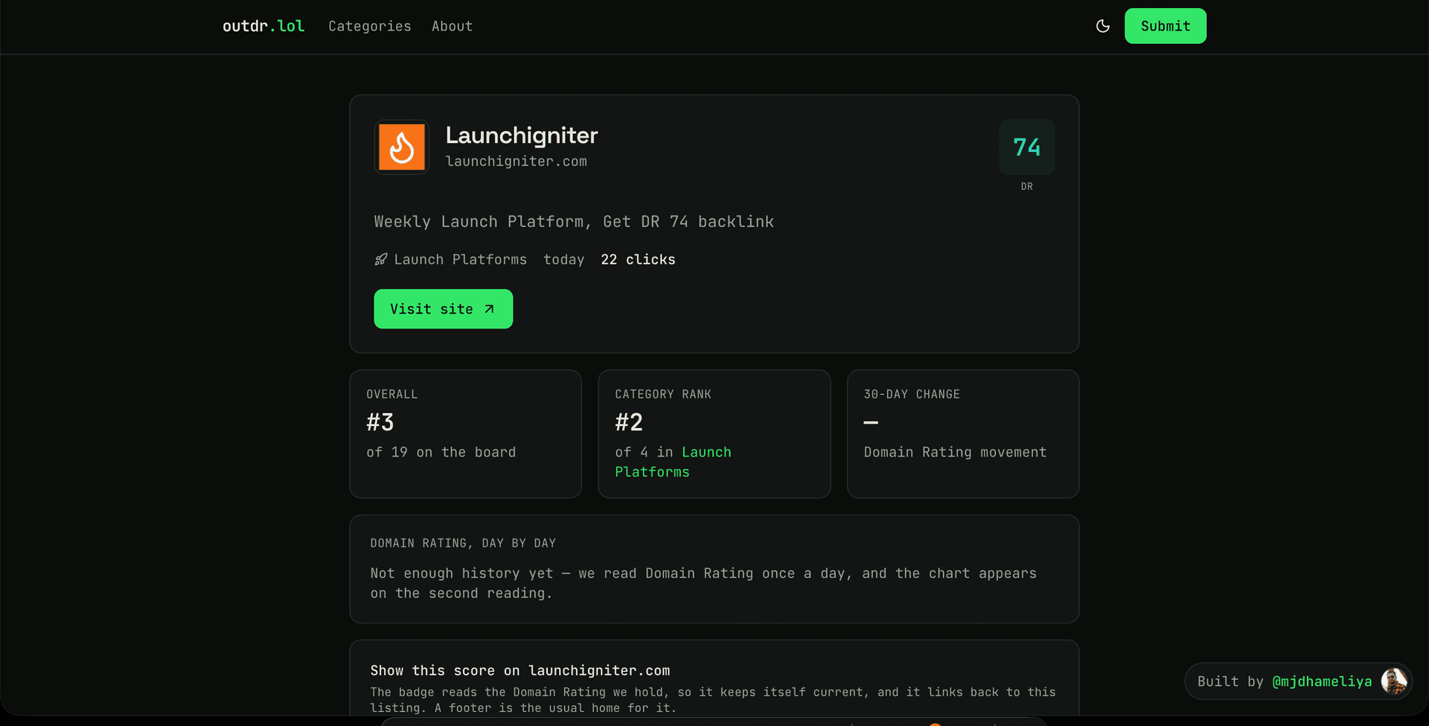Click 'Show this score on launchigniter.com' heading
The height and width of the screenshot is (726, 1429).
point(520,670)
